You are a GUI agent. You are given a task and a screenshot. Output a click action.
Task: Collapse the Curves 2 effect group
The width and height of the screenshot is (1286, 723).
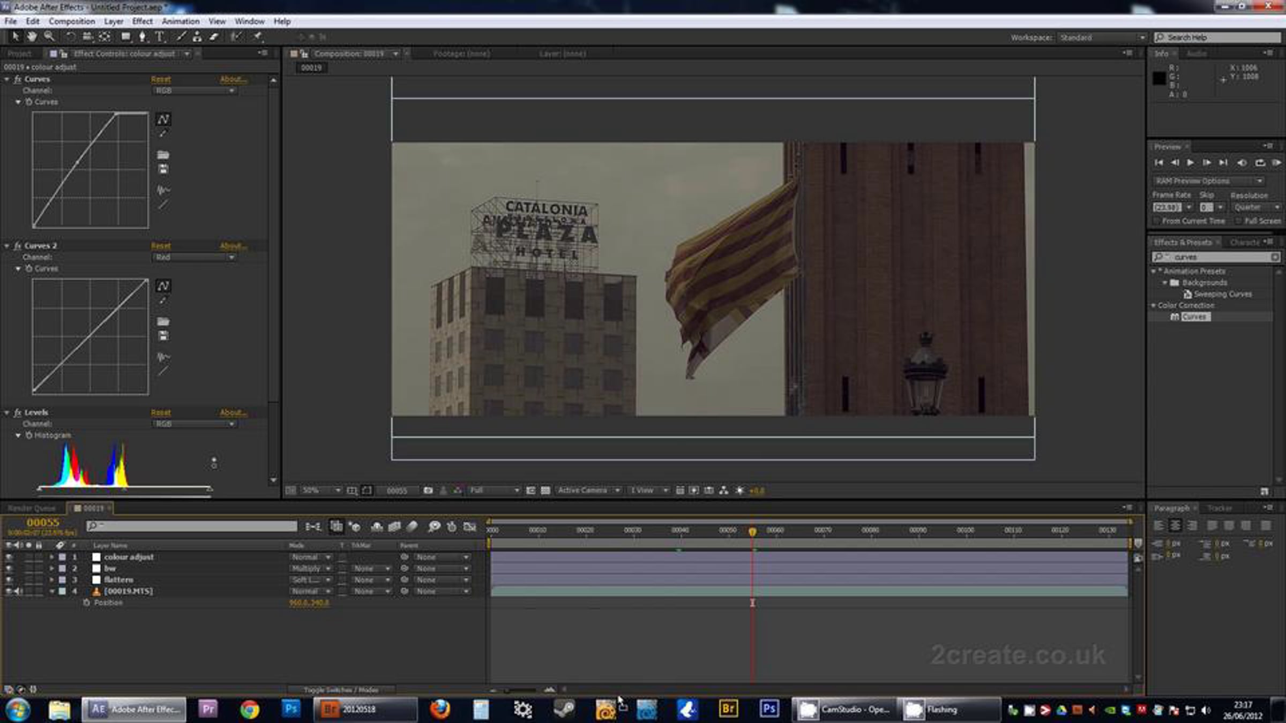pyautogui.click(x=7, y=246)
